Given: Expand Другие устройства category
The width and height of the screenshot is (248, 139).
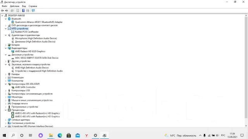Looking at the screenshot, I should click(6, 61).
